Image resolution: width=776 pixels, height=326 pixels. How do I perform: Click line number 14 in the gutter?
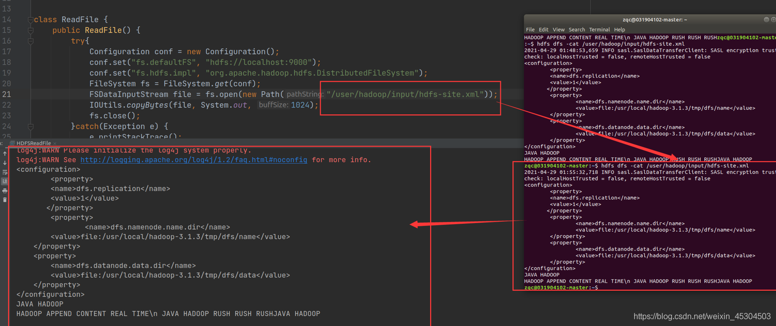[7, 20]
